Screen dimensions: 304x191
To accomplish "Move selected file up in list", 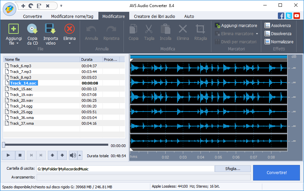I will coord(53,155).
